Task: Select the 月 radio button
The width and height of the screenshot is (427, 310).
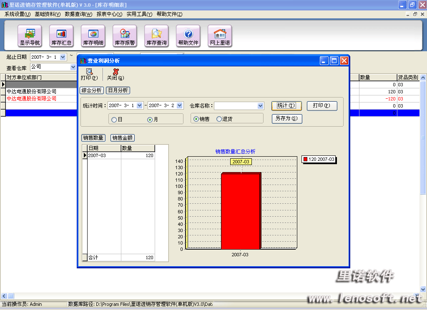Action: point(150,120)
